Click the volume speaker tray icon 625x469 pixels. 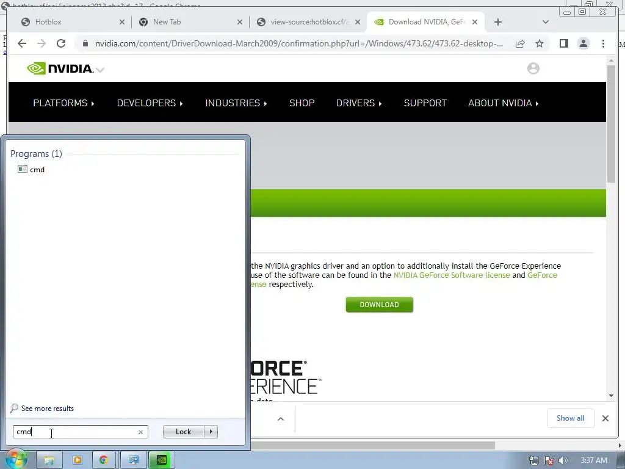[x=563, y=460]
